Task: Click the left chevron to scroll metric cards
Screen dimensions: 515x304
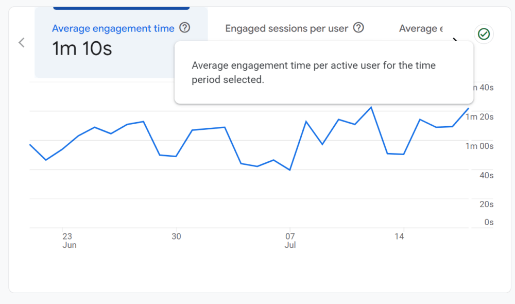Action: (22, 42)
